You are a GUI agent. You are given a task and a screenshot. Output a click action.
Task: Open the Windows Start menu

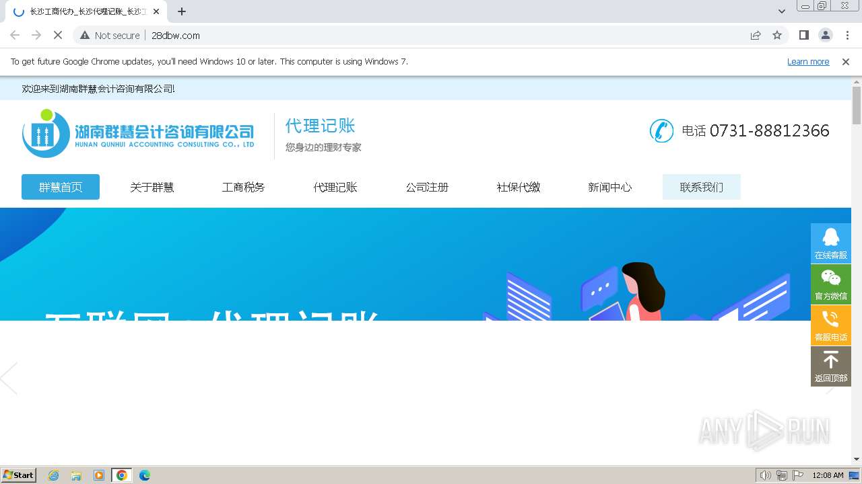coord(19,475)
